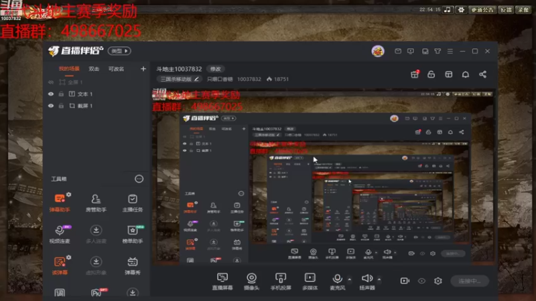
Task: Click the t-shirt skin icon
Action: (438, 52)
